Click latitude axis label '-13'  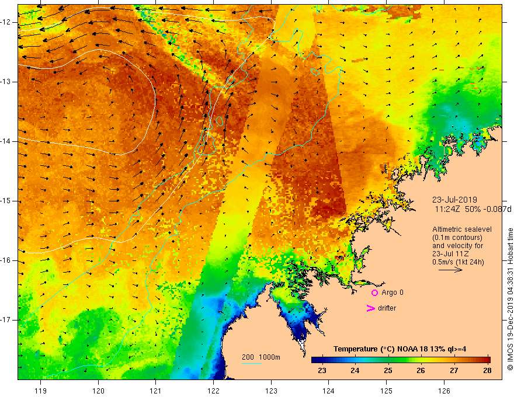click(6, 82)
